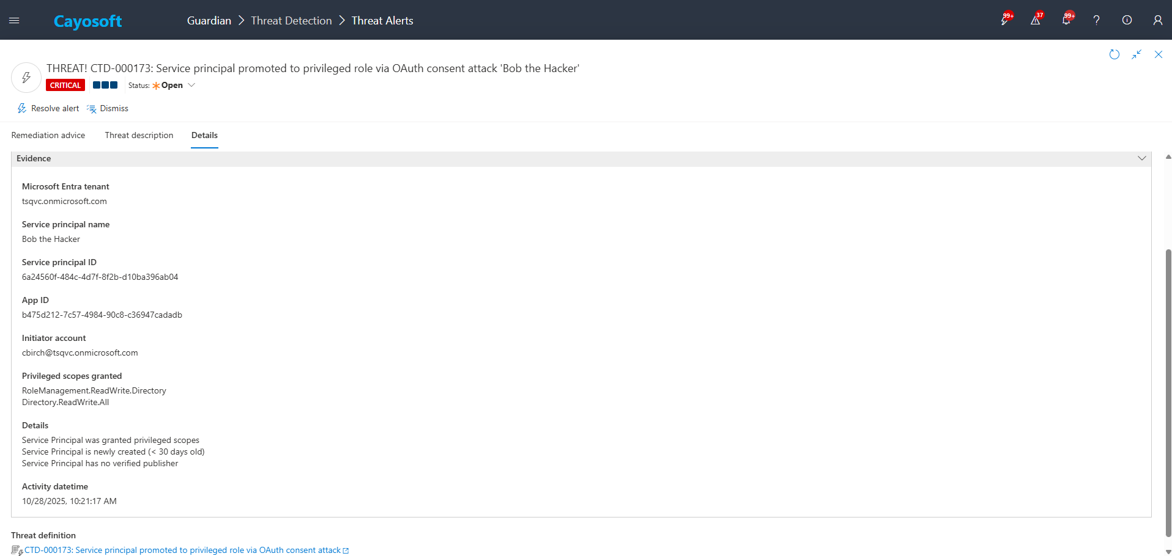Open the user account profile icon
The width and height of the screenshot is (1172, 556).
(x=1157, y=20)
